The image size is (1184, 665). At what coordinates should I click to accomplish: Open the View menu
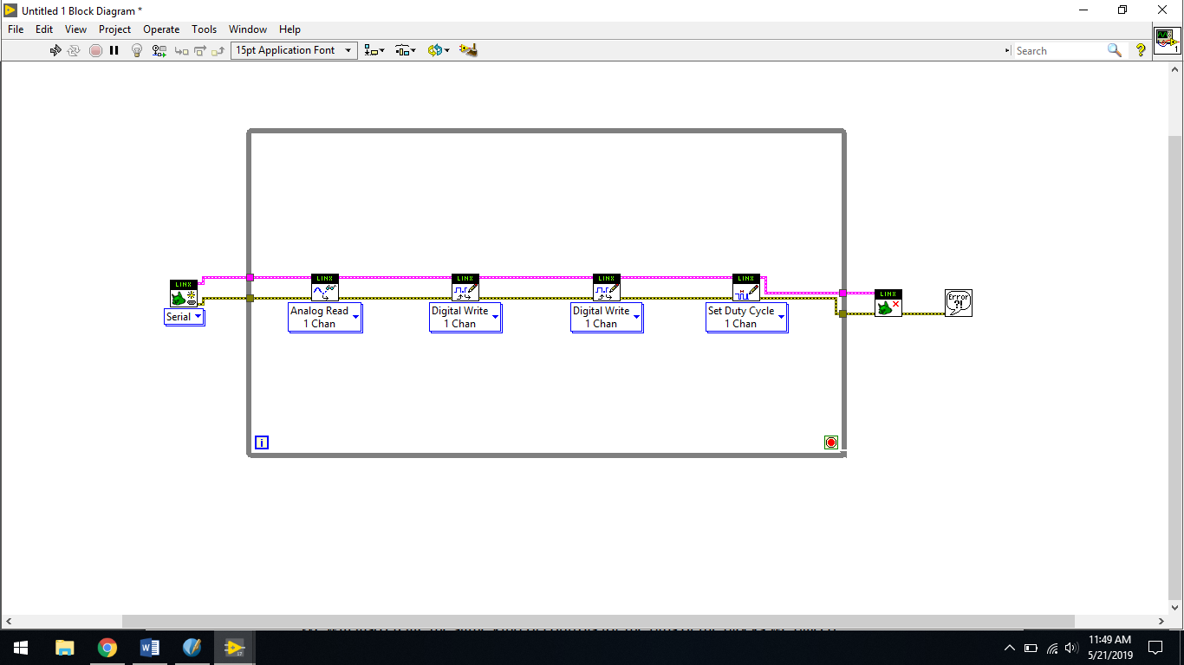click(x=76, y=29)
